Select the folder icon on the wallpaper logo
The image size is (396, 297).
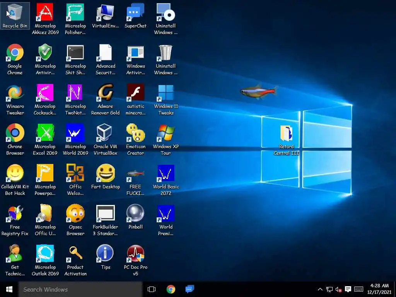point(287,140)
